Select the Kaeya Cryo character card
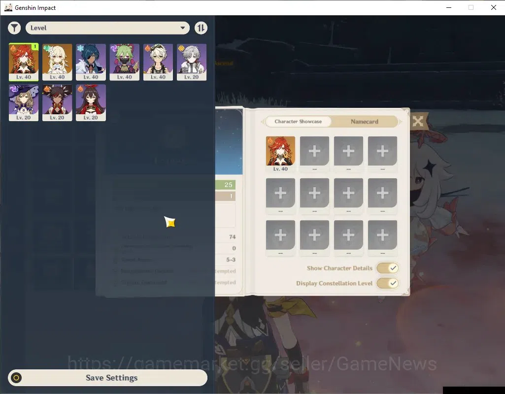The height and width of the screenshot is (394, 505). [x=91, y=62]
